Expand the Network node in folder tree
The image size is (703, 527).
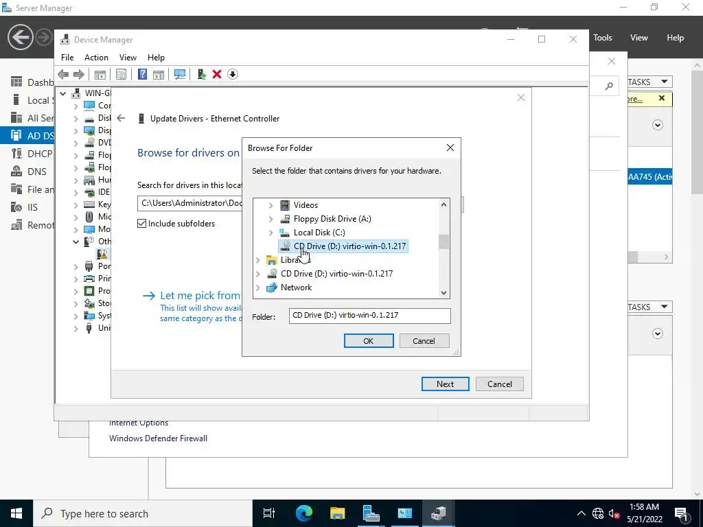click(x=258, y=288)
